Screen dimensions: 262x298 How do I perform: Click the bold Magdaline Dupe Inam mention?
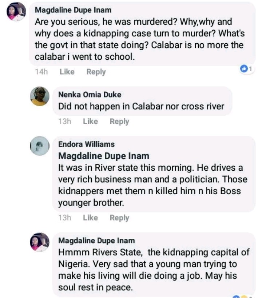104,156
